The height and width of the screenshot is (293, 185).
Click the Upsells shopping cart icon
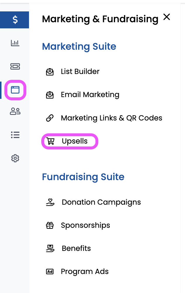[50, 142]
